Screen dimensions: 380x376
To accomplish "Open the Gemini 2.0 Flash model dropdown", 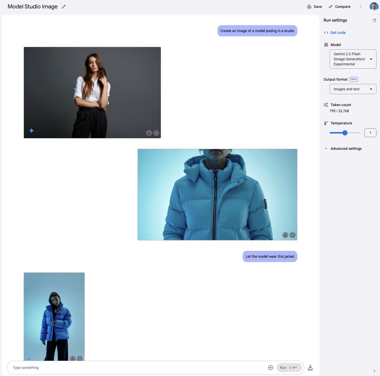I will coord(353,59).
